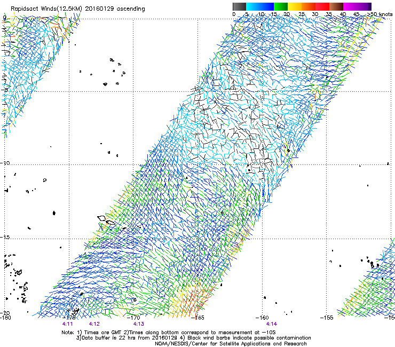Image resolution: width=395 pixels, height=347 pixels.
Task: Click the '45' label on the color scale
Action: [356, 14]
